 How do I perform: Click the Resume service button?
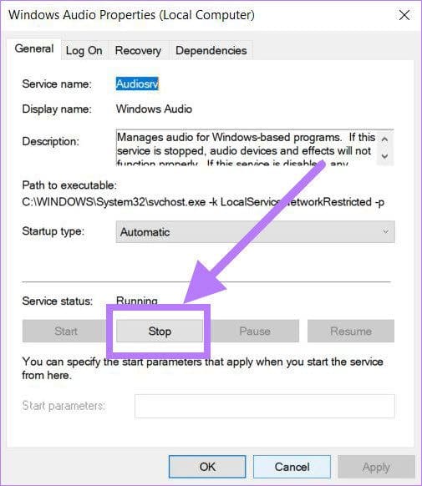coord(351,331)
